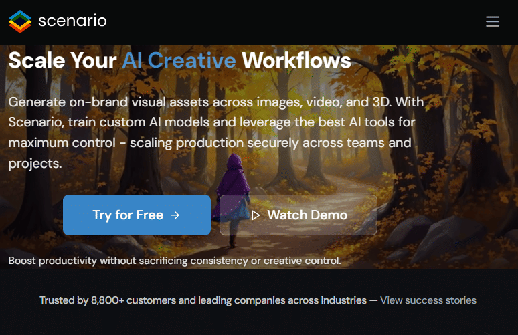Click the arrow icon in Try for Free

click(x=175, y=215)
